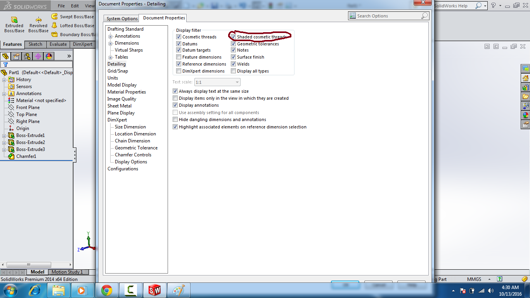Toggle Always display text at same size
Screen dimensions: 530x298
click(x=175, y=91)
